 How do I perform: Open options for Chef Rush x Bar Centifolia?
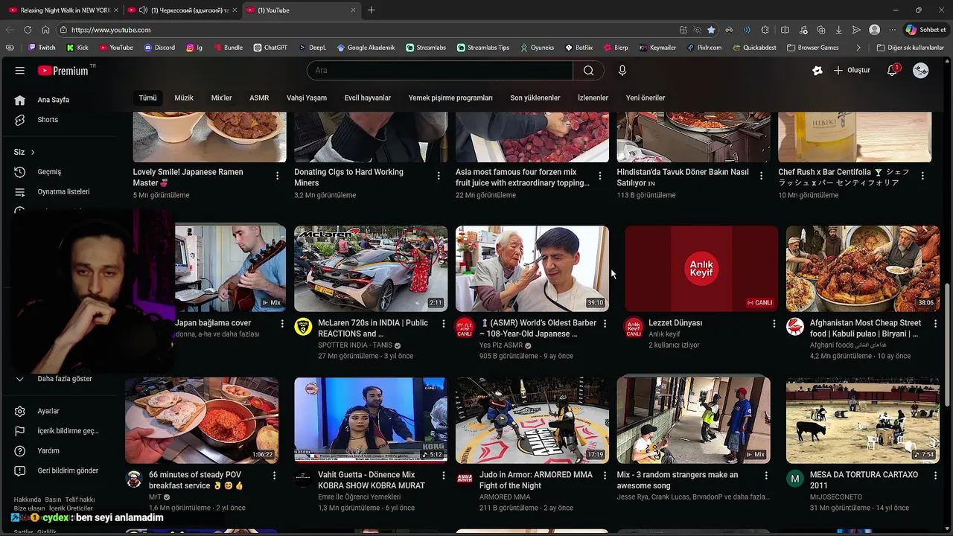922,176
